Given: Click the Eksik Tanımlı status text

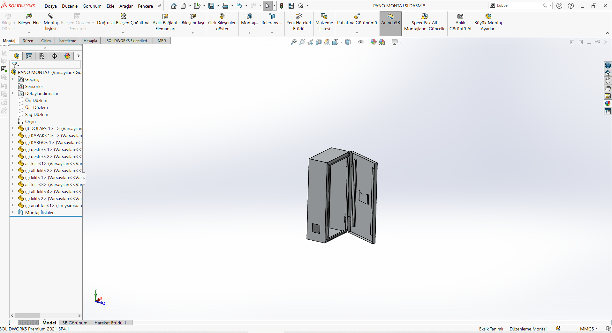Looking at the screenshot, I should 491,329.
